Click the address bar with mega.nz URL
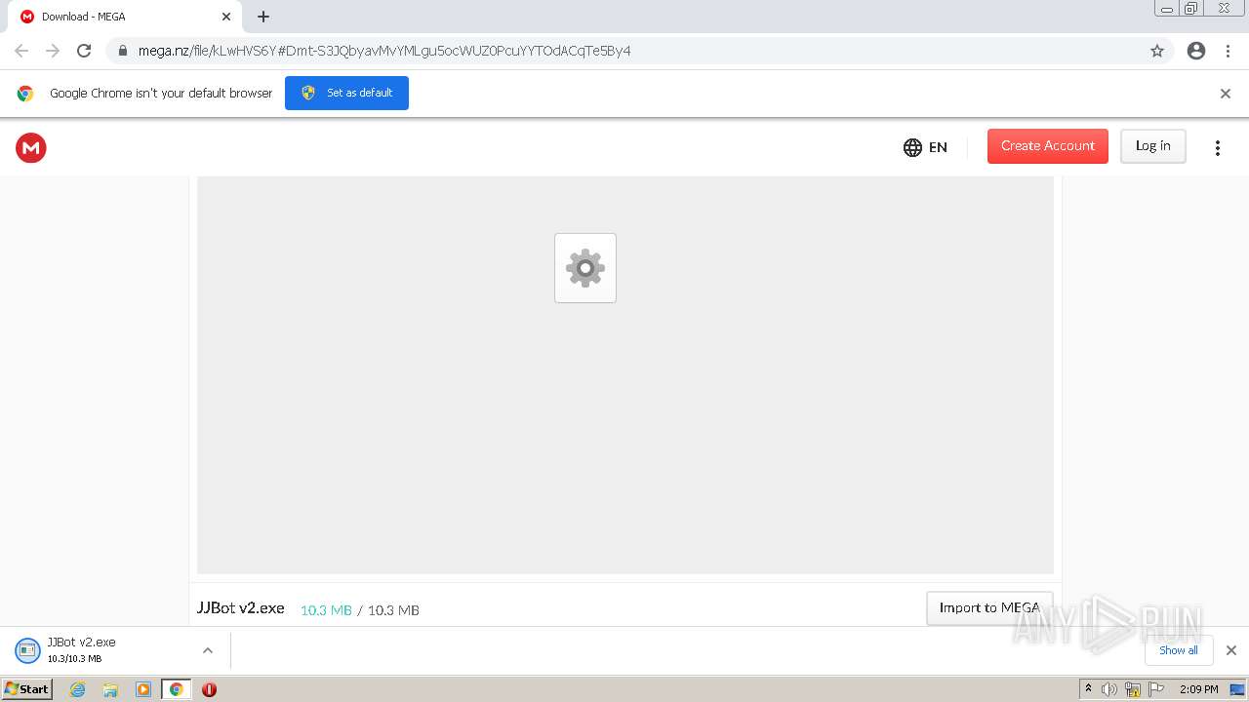Screen dimensions: 1249x702 [x=638, y=51]
